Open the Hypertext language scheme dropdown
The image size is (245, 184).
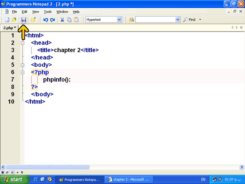click(x=119, y=20)
